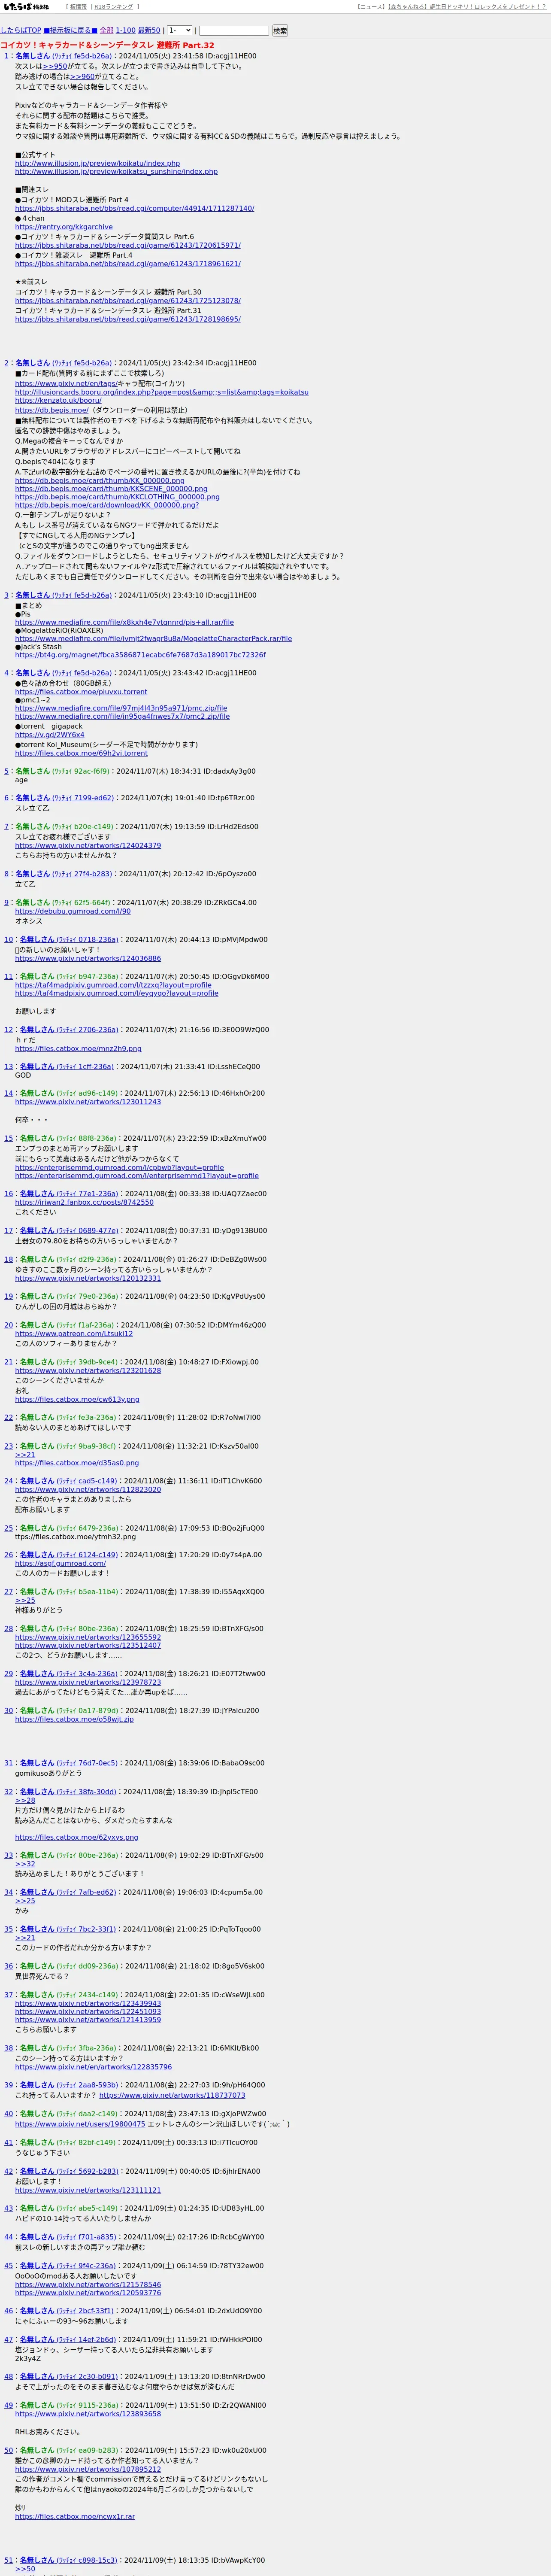Open pixiv artworks/120132331 in post 18
The width and height of the screenshot is (551, 2576).
click(88, 1278)
